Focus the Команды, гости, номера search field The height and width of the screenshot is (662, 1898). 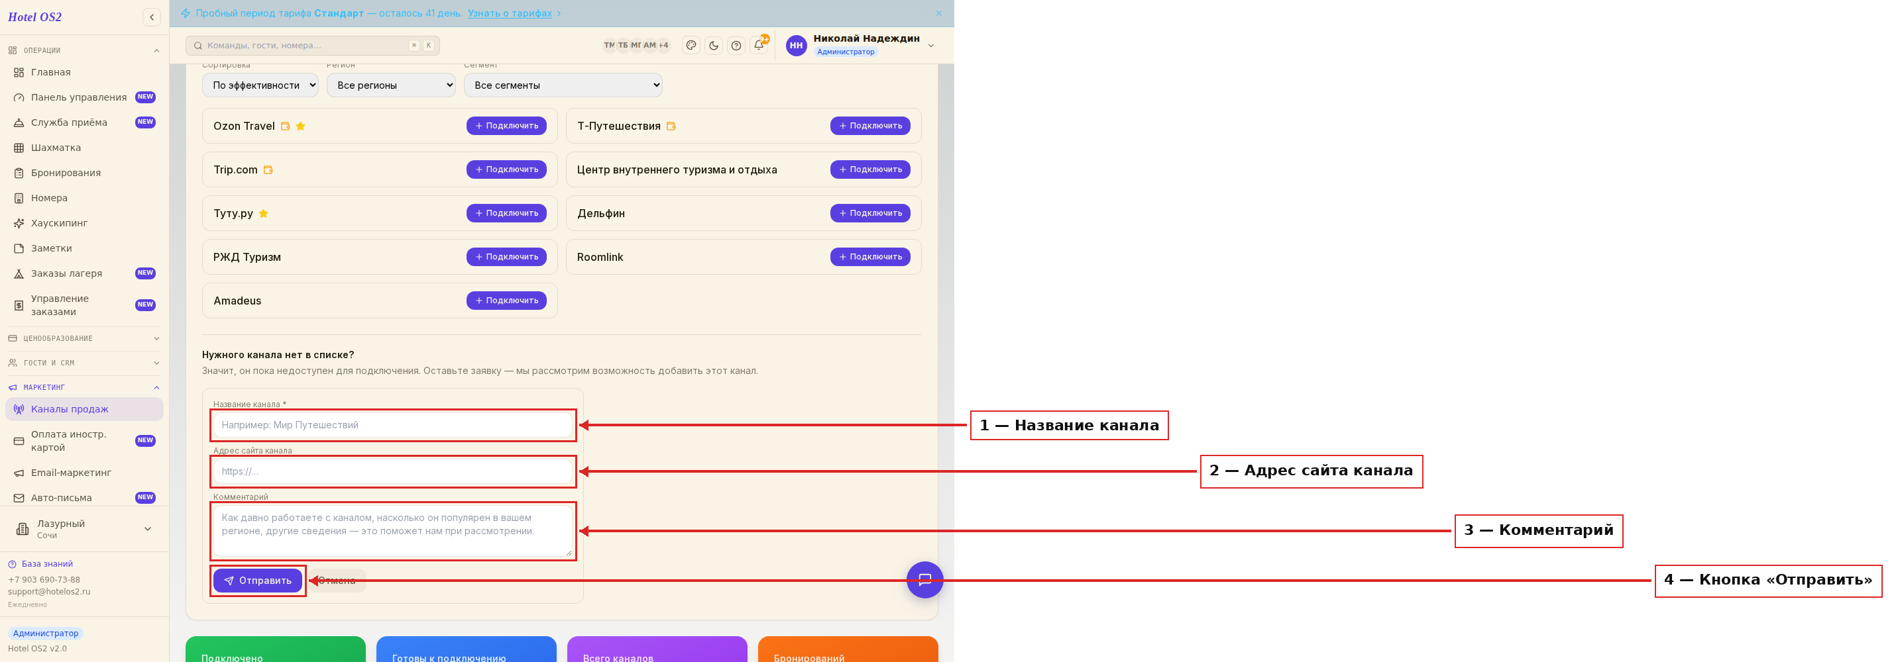click(312, 46)
